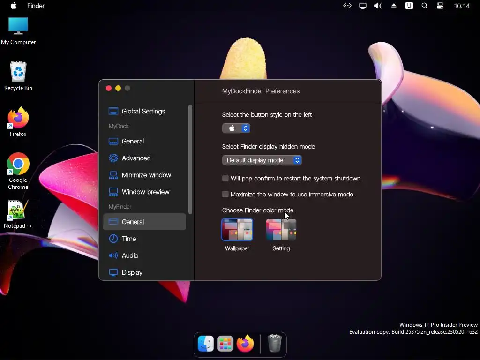This screenshot has height=360, width=480.
Task: Click the eject icon in menu bar
Action: [x=394, y=6]
